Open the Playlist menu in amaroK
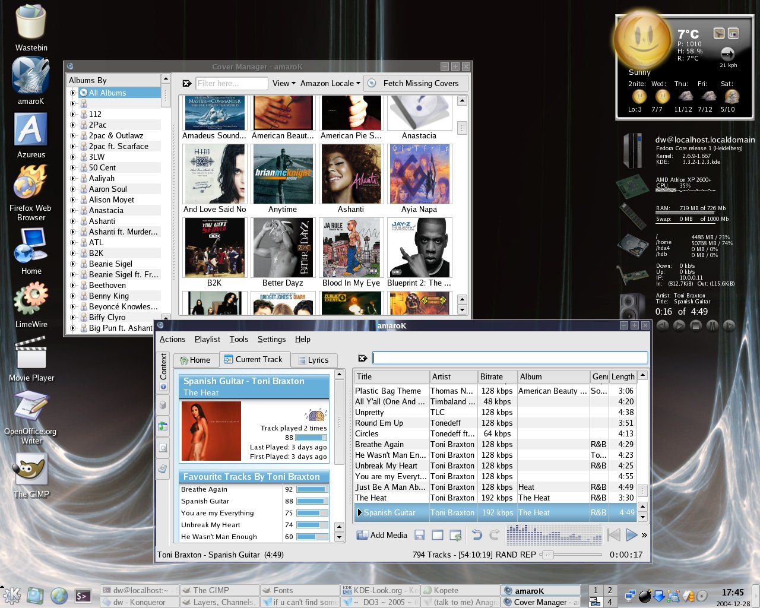Viewport: 760px width, 608px height. (207, 339)
